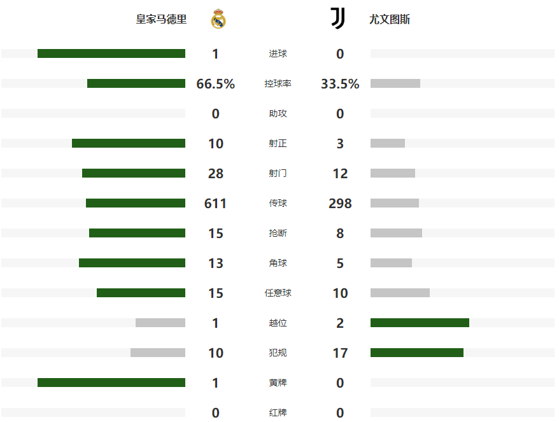The width and height of the screenshot is (559, 422).
Task: Click the 抢断 stat label
Action: (x=278, y=234)
